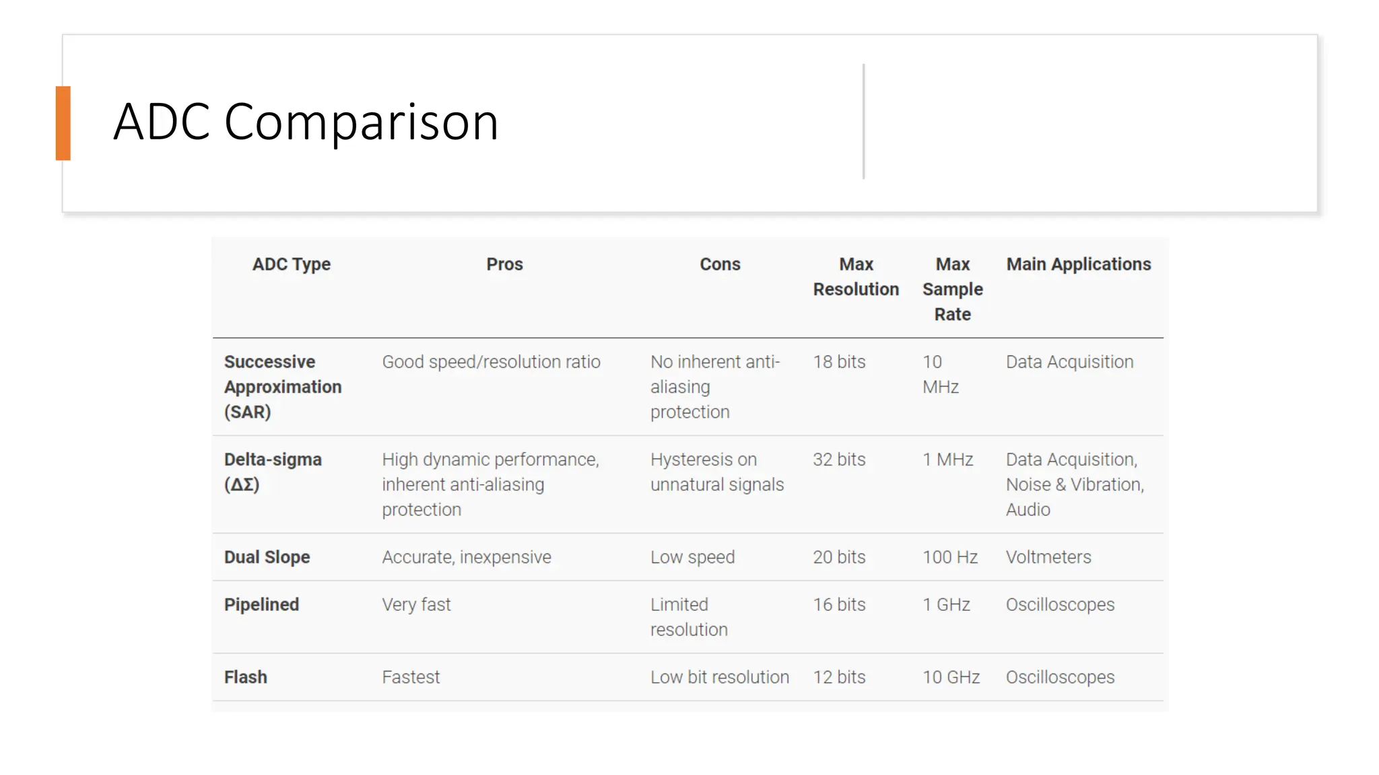Select the Successive Approximation (SAR) row label

click(x=283, y=387)
